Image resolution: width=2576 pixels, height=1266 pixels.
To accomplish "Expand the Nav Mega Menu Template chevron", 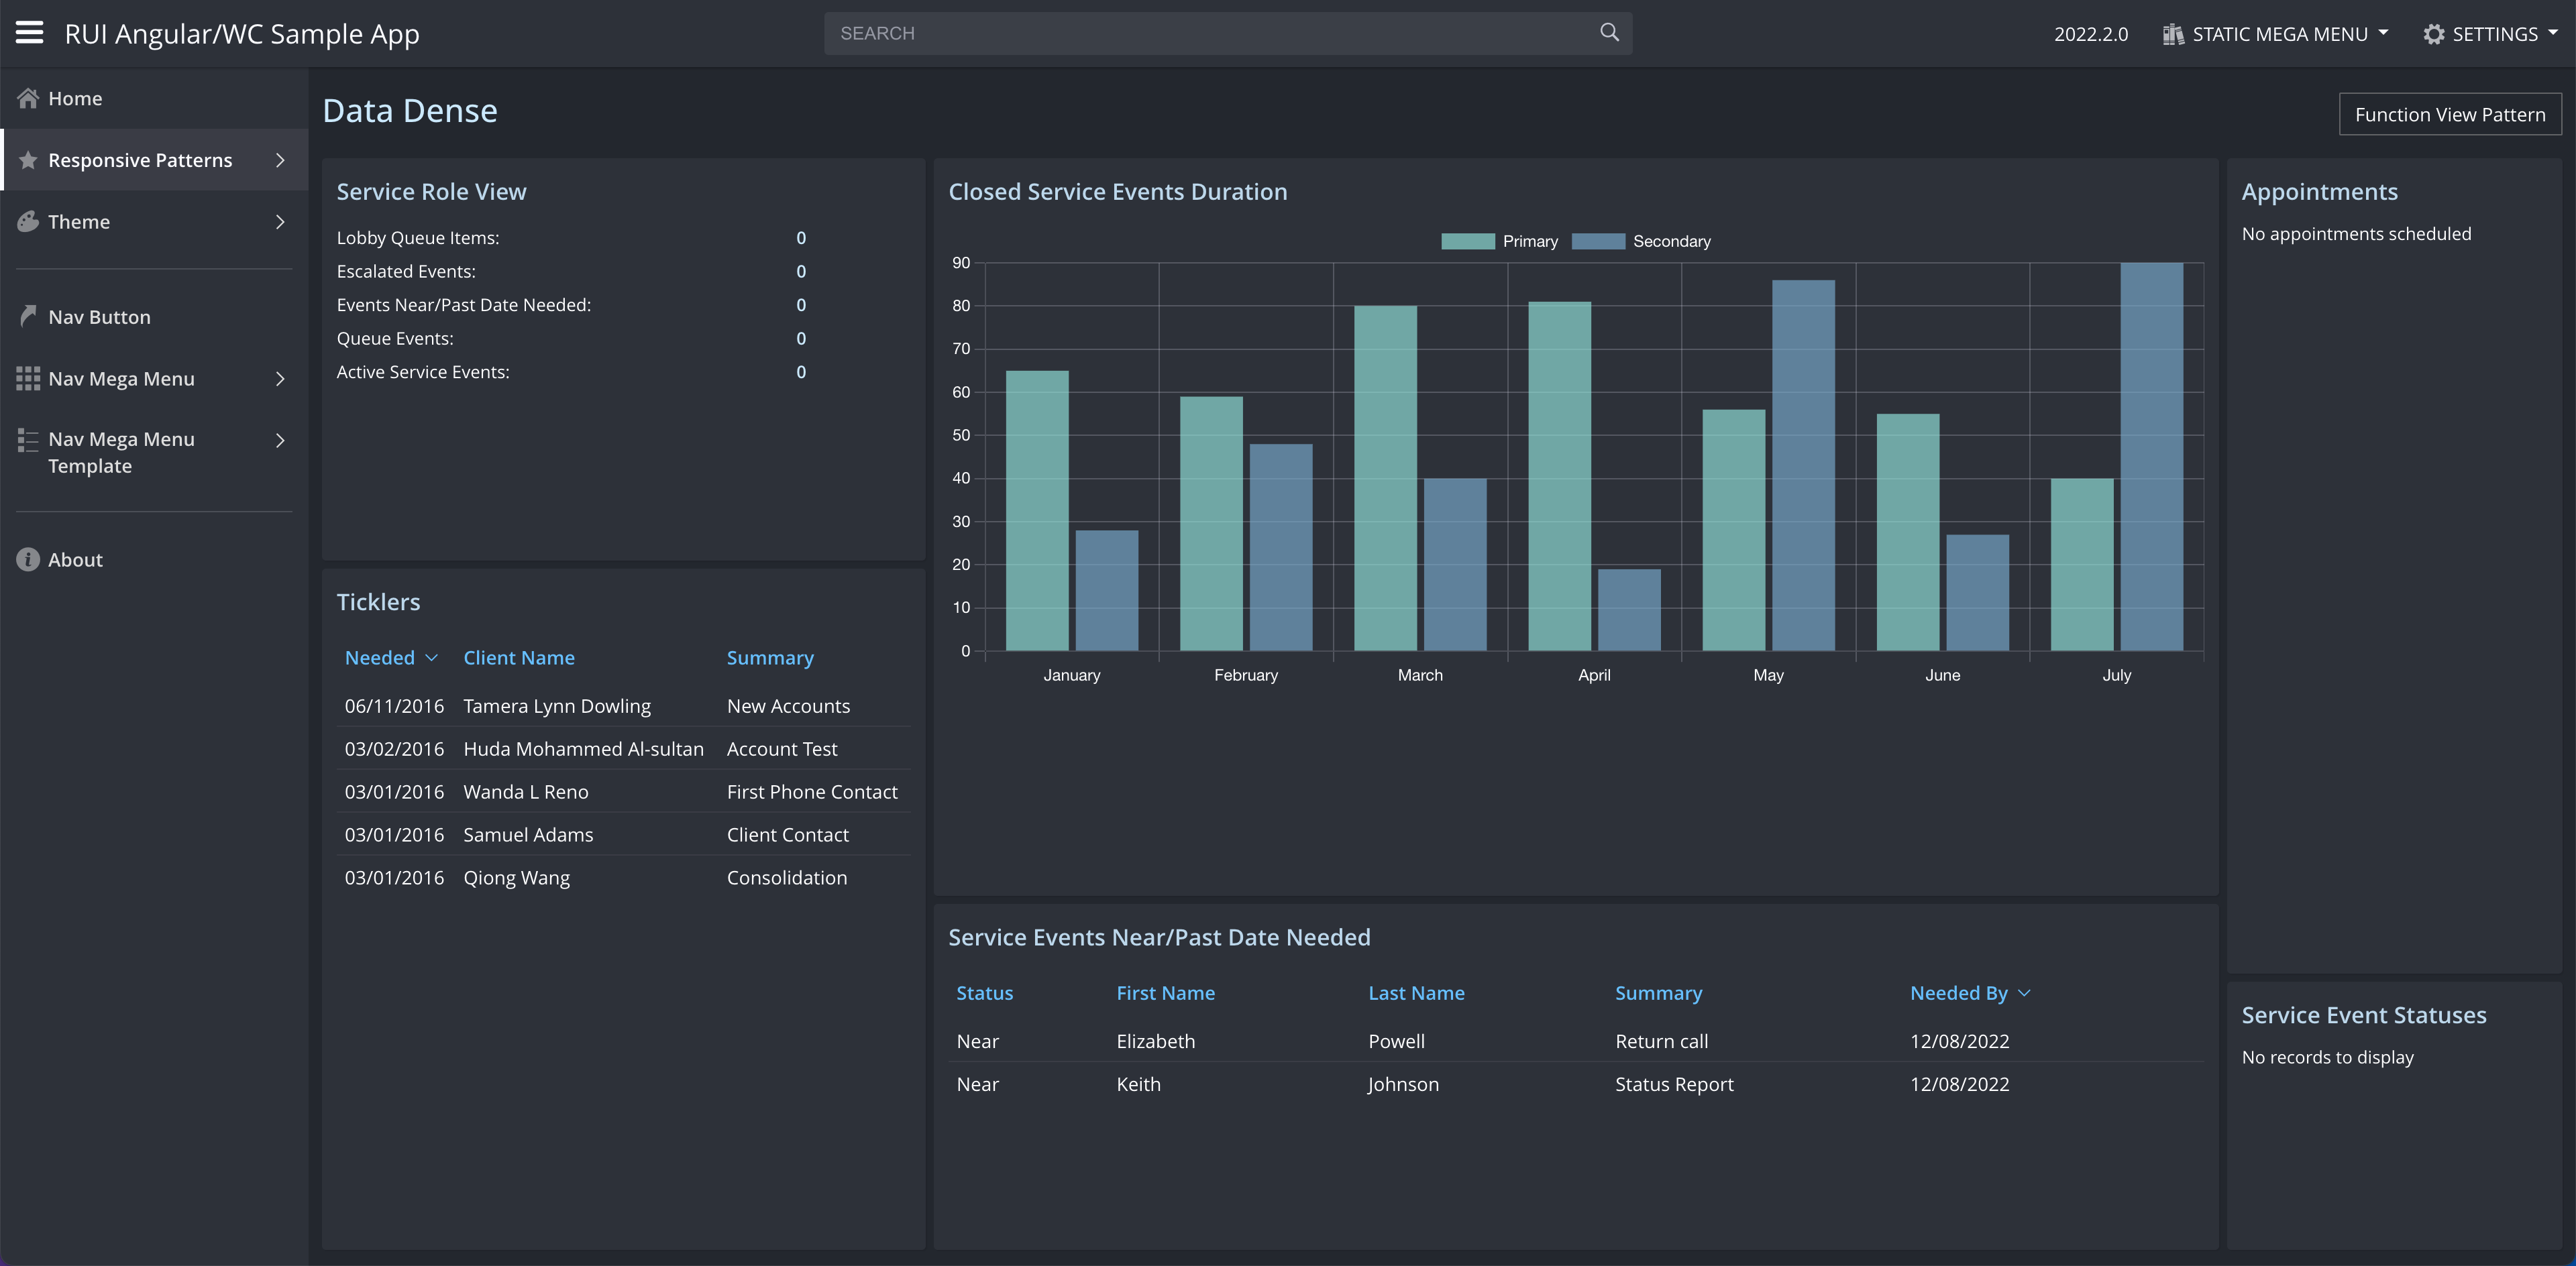I will 280,441.
